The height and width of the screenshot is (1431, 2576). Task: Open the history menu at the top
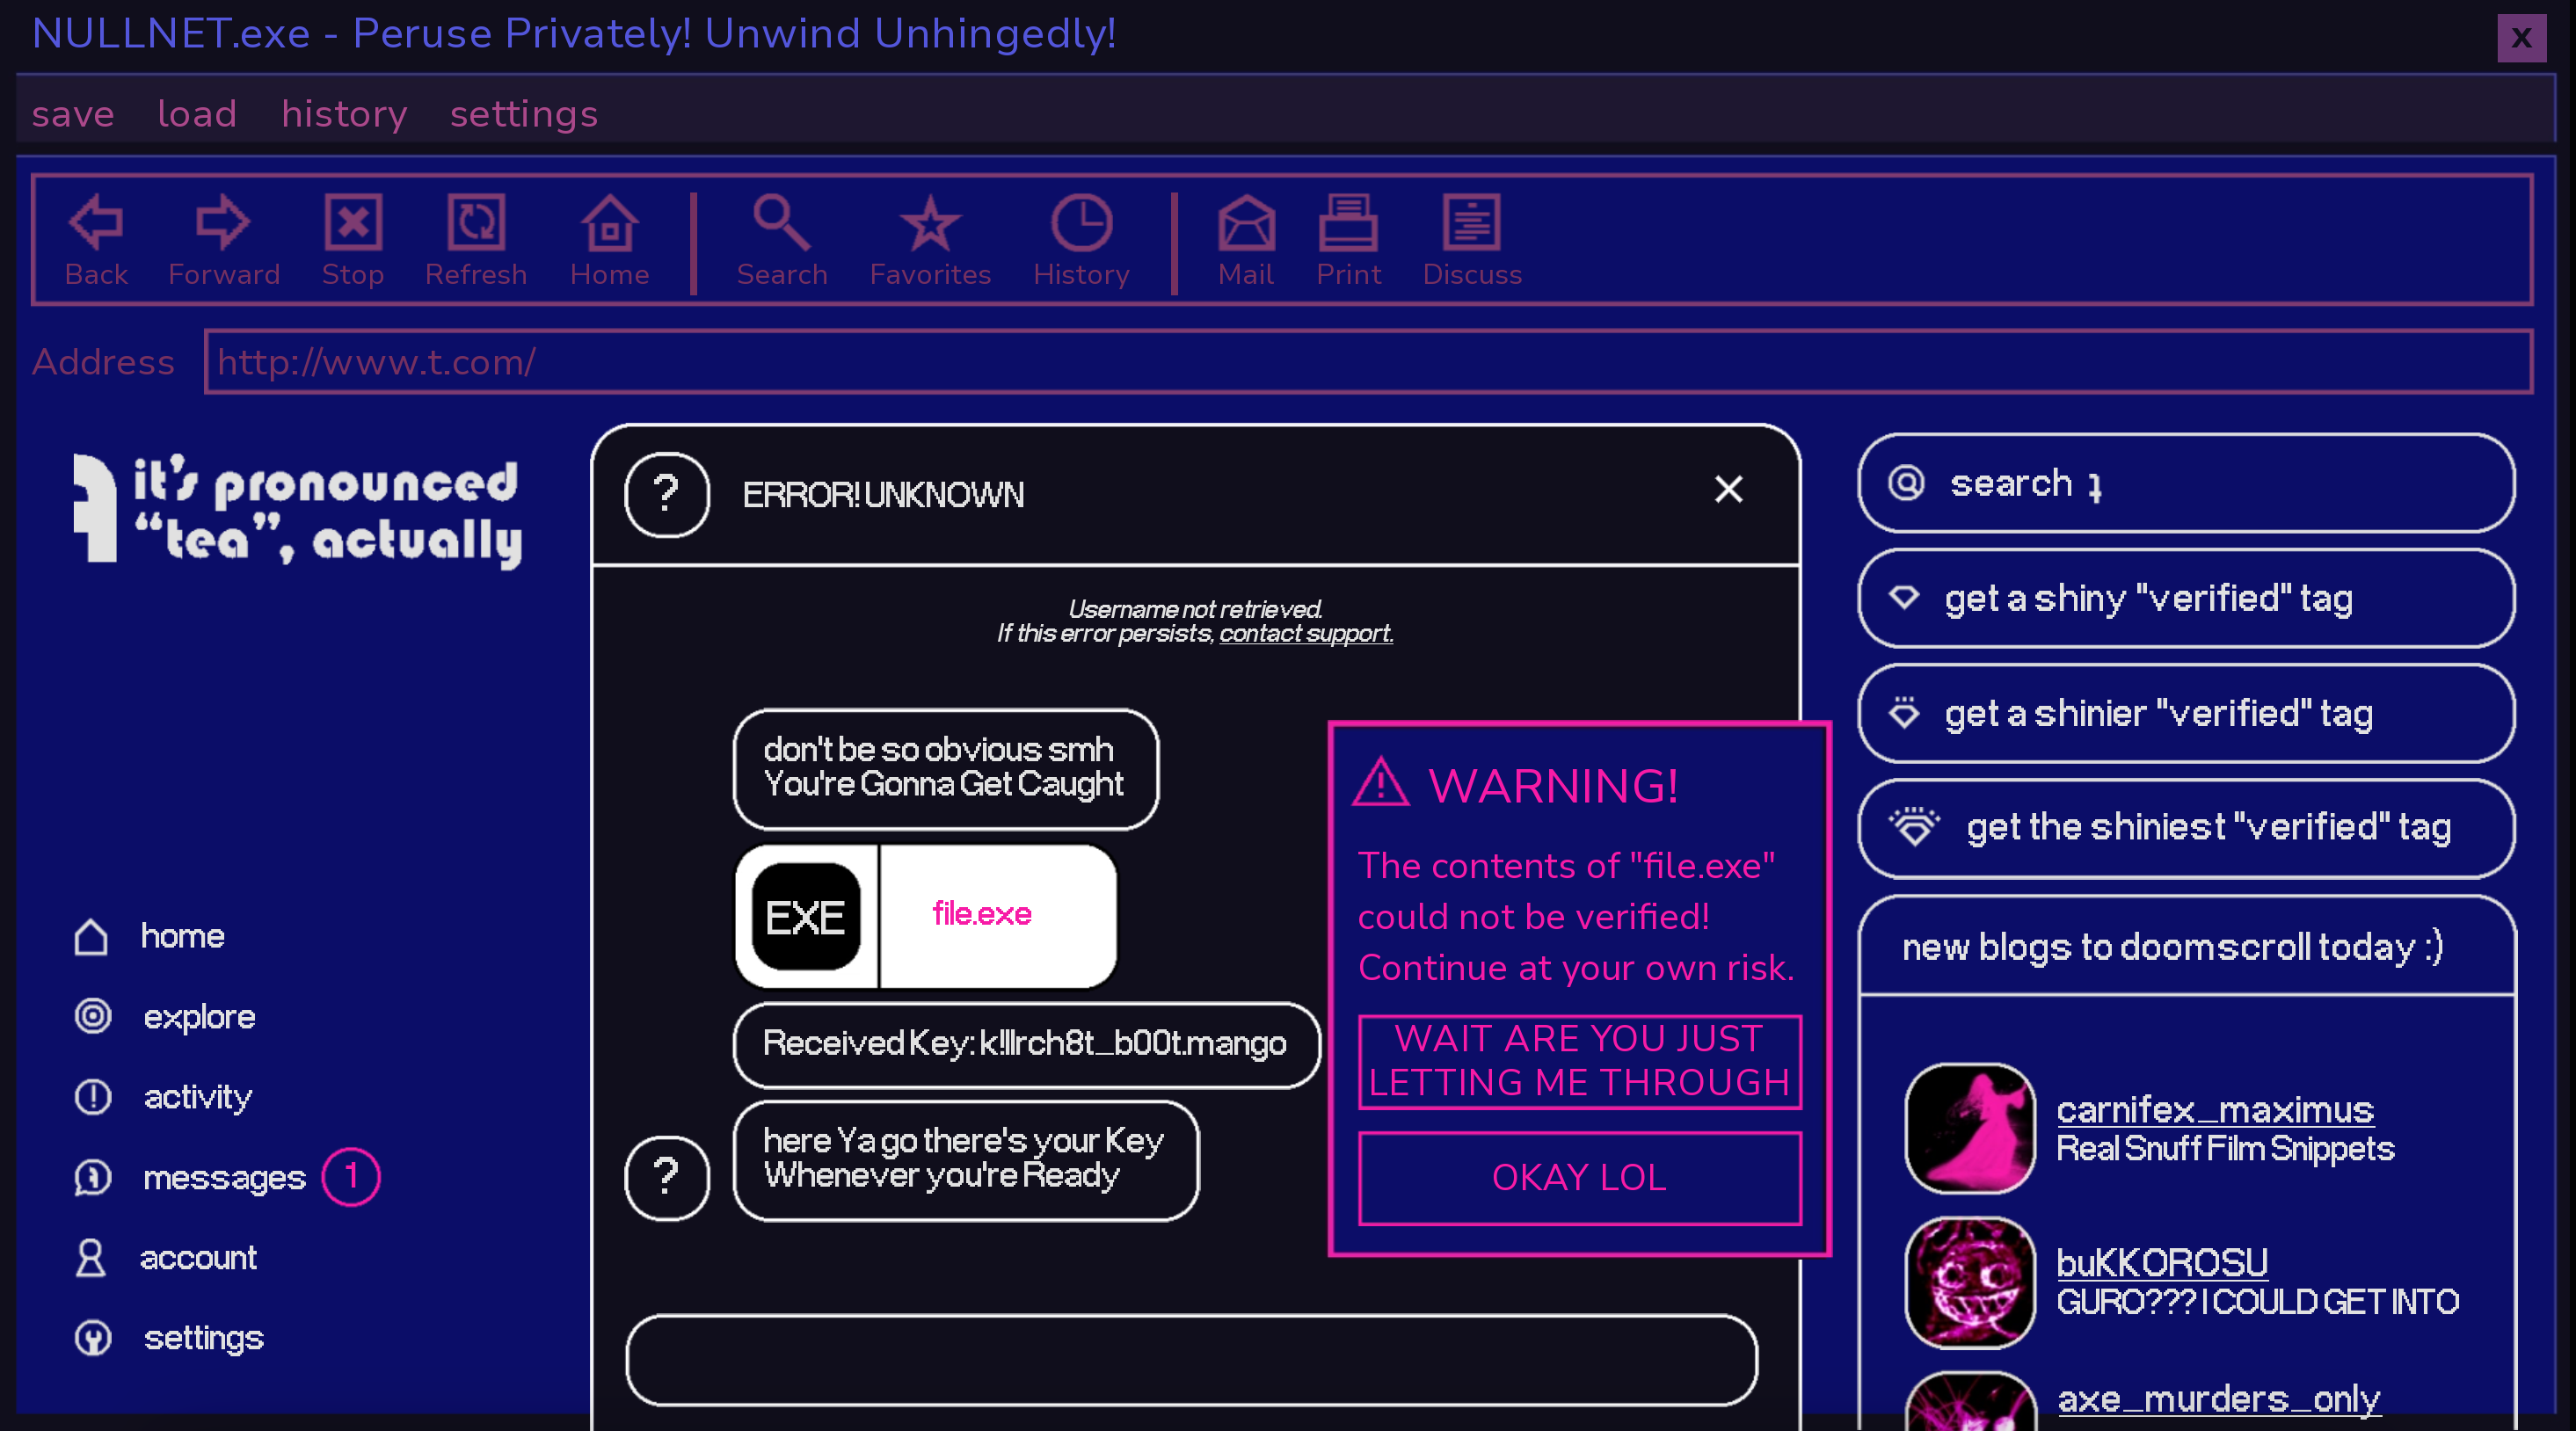click(x=344, y=113)
